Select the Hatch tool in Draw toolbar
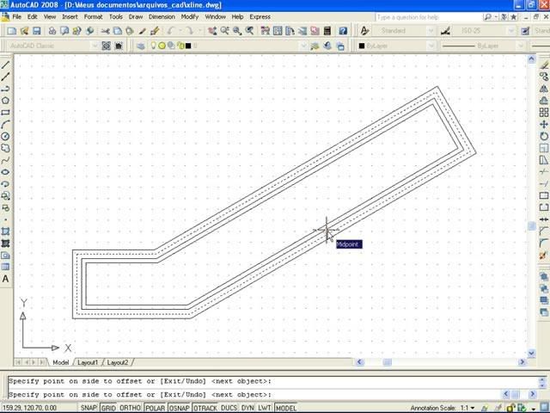Image resolution: width=550 pixels, height=413 pixels. point(5,231)
